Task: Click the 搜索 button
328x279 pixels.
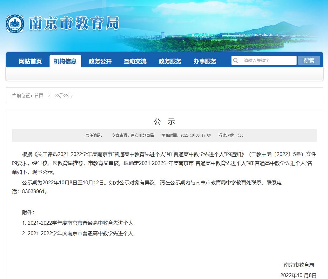Action: coord(309,60)
